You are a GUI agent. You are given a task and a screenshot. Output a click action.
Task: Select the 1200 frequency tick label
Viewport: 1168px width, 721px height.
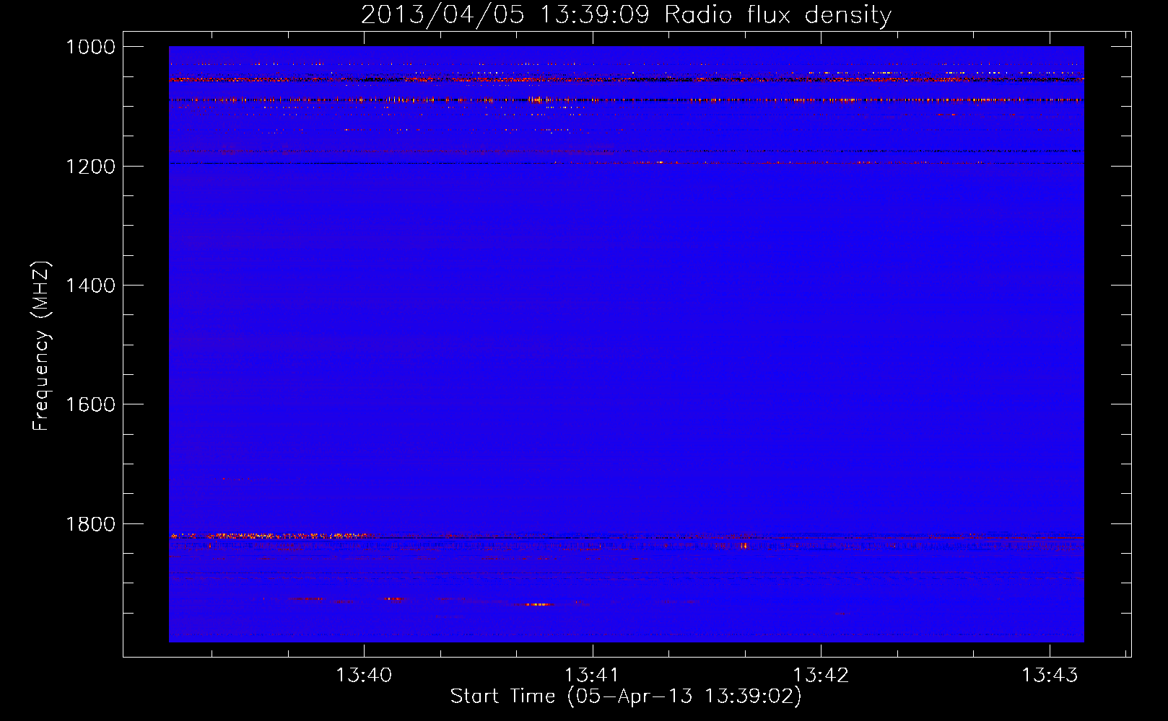(90, 167)
